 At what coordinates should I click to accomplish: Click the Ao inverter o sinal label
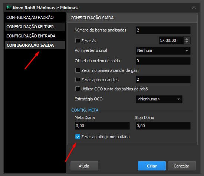point(91,50)
